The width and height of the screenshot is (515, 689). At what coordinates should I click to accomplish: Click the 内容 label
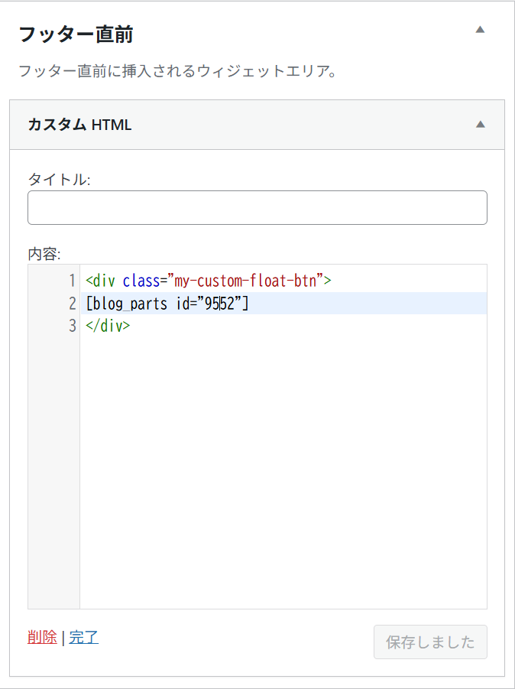(x=44, y=253)
